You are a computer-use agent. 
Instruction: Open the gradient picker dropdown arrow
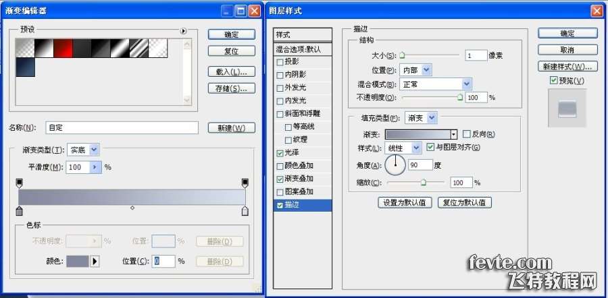[x=454, y=134]
